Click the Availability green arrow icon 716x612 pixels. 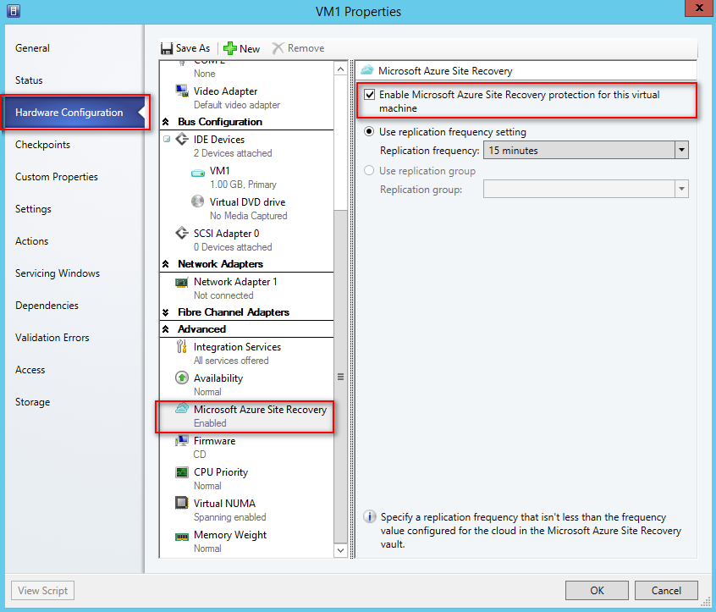(x=182, y=378)
